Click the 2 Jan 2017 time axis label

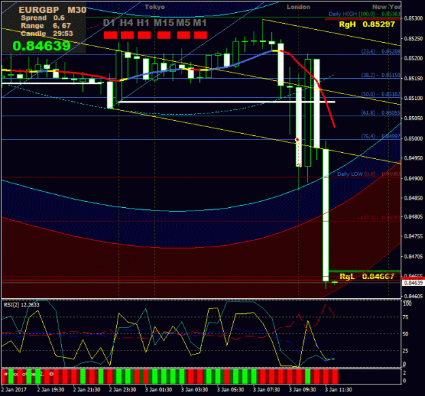tap(14, 390)
